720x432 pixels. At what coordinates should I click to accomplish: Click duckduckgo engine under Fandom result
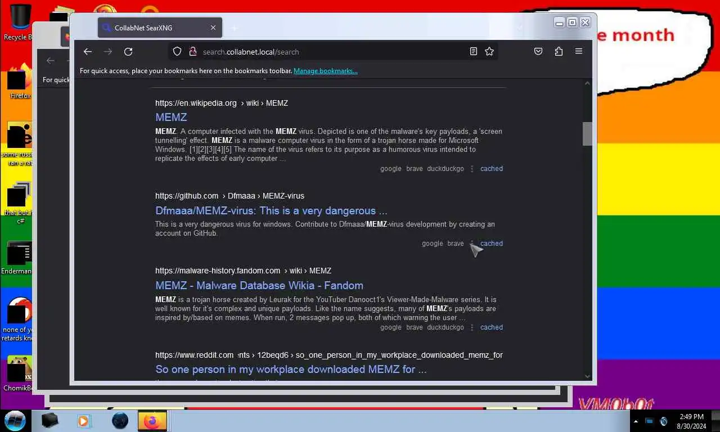pyautogui.click(x=445, y=327)
